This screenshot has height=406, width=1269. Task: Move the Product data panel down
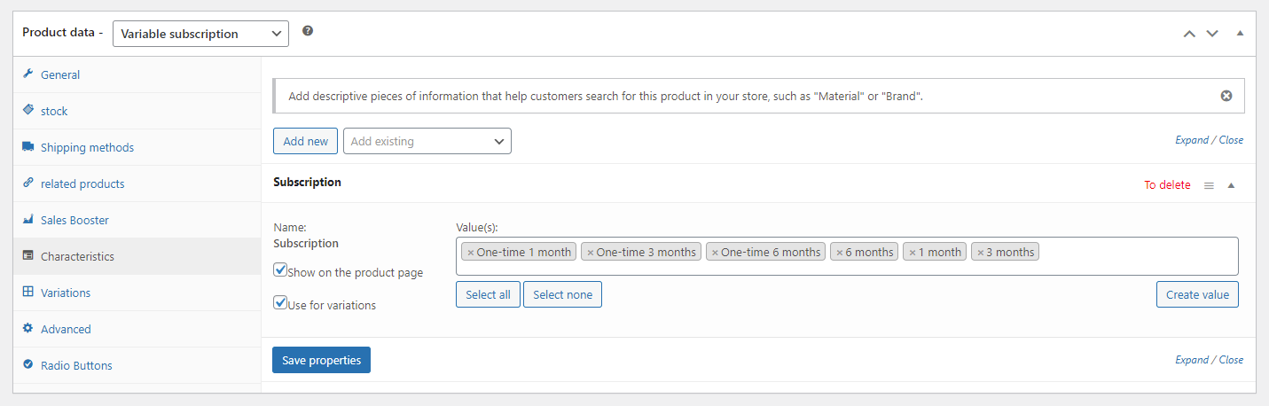[x=1212, y=34]
